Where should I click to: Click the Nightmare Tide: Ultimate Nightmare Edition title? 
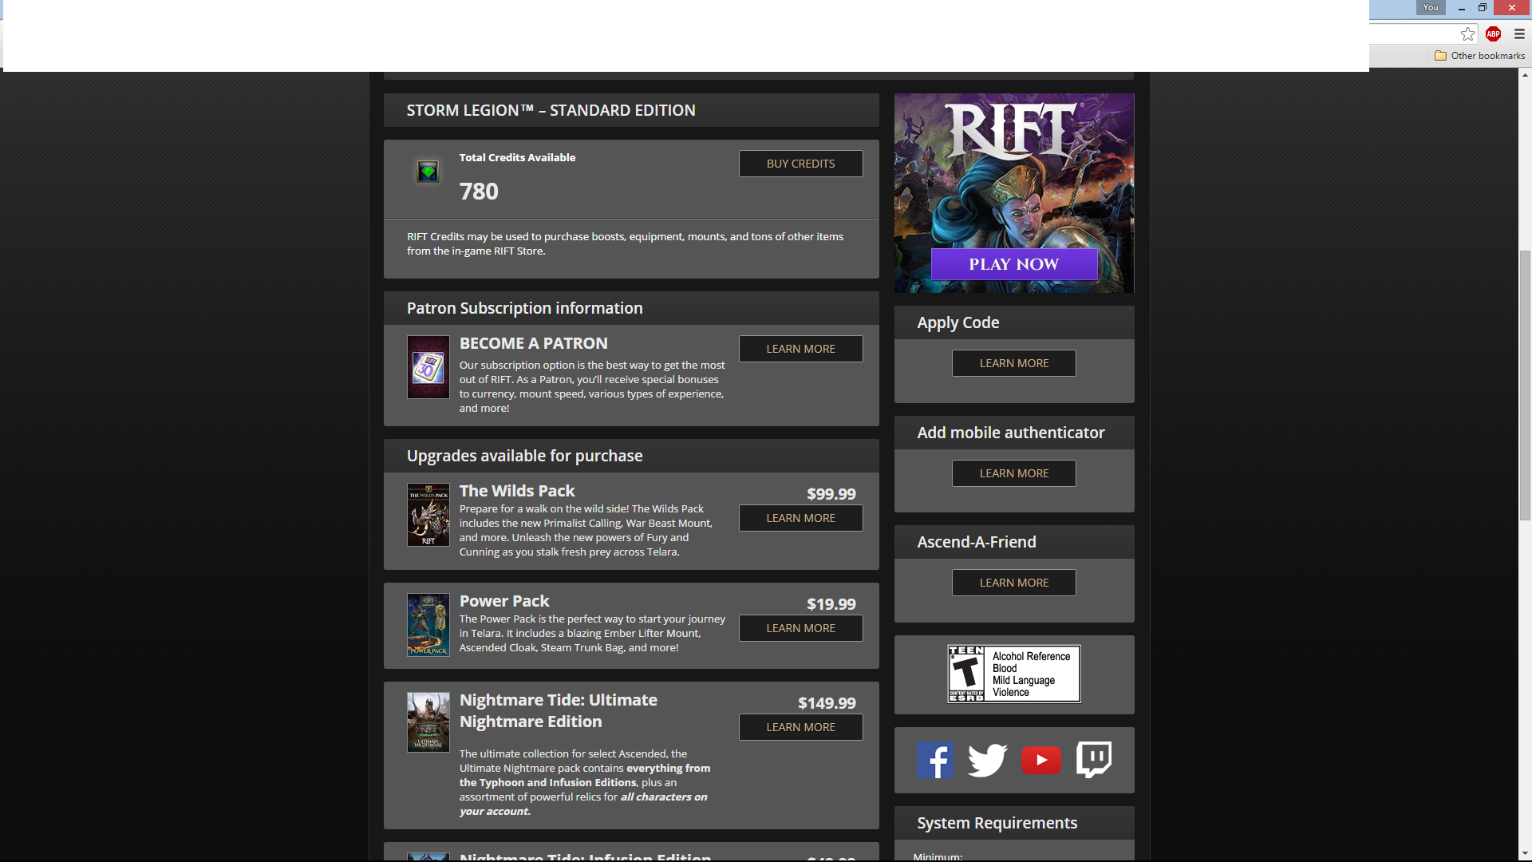[x=559, y=710]
